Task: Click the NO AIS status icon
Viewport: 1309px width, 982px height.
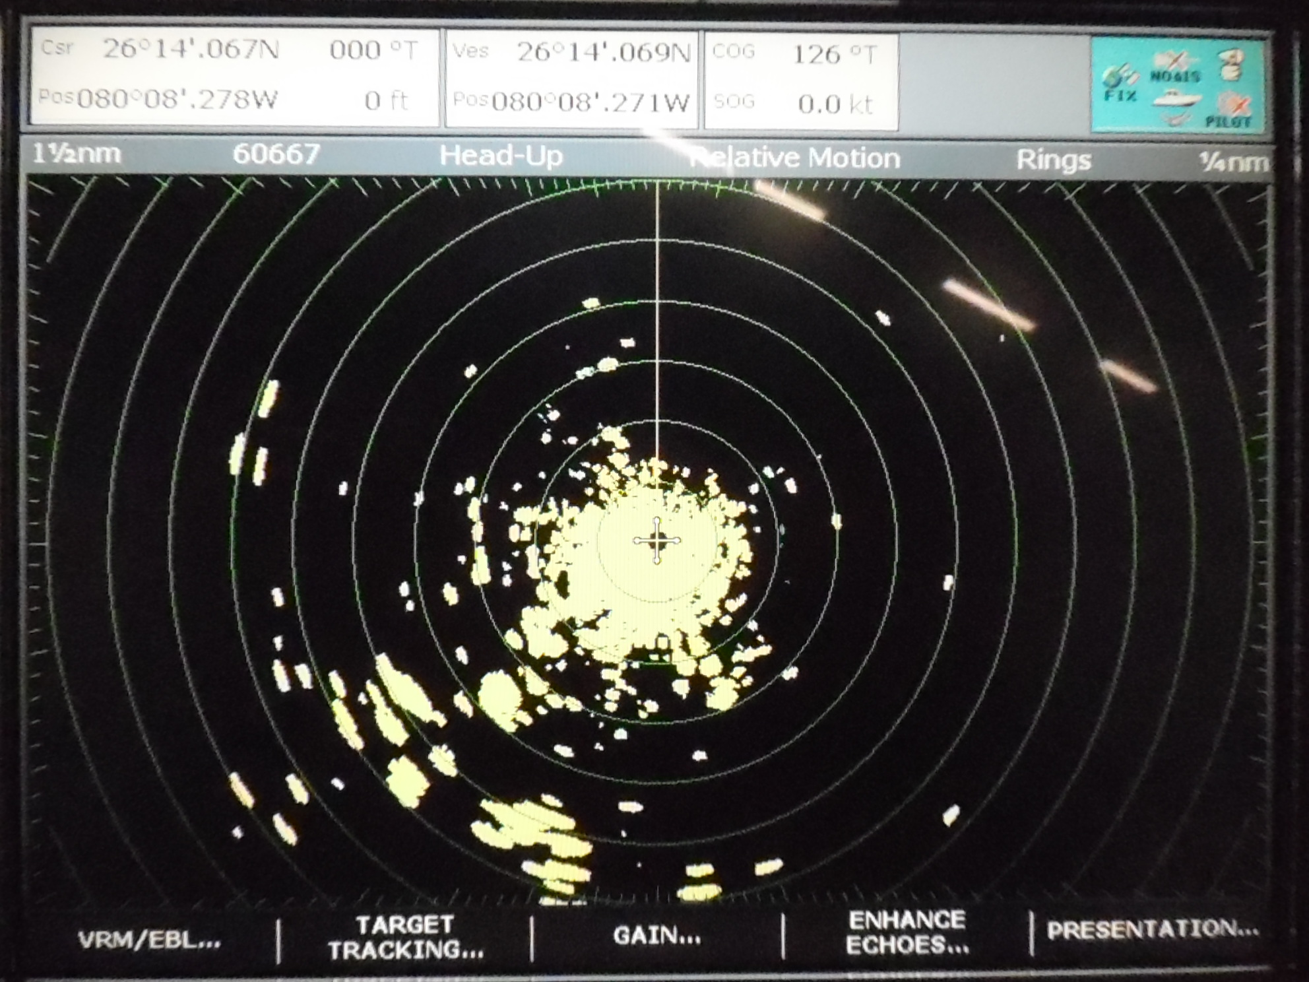Action: 1174,69
